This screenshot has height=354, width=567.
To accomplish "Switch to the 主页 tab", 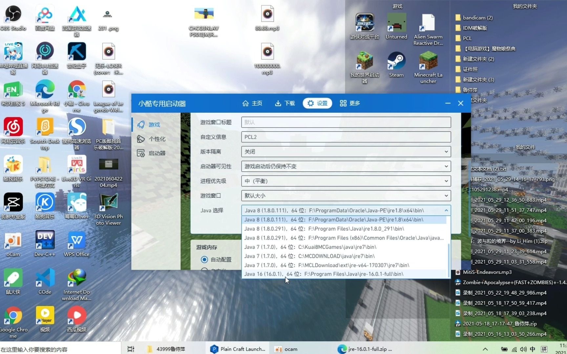I will pos(252,103).
